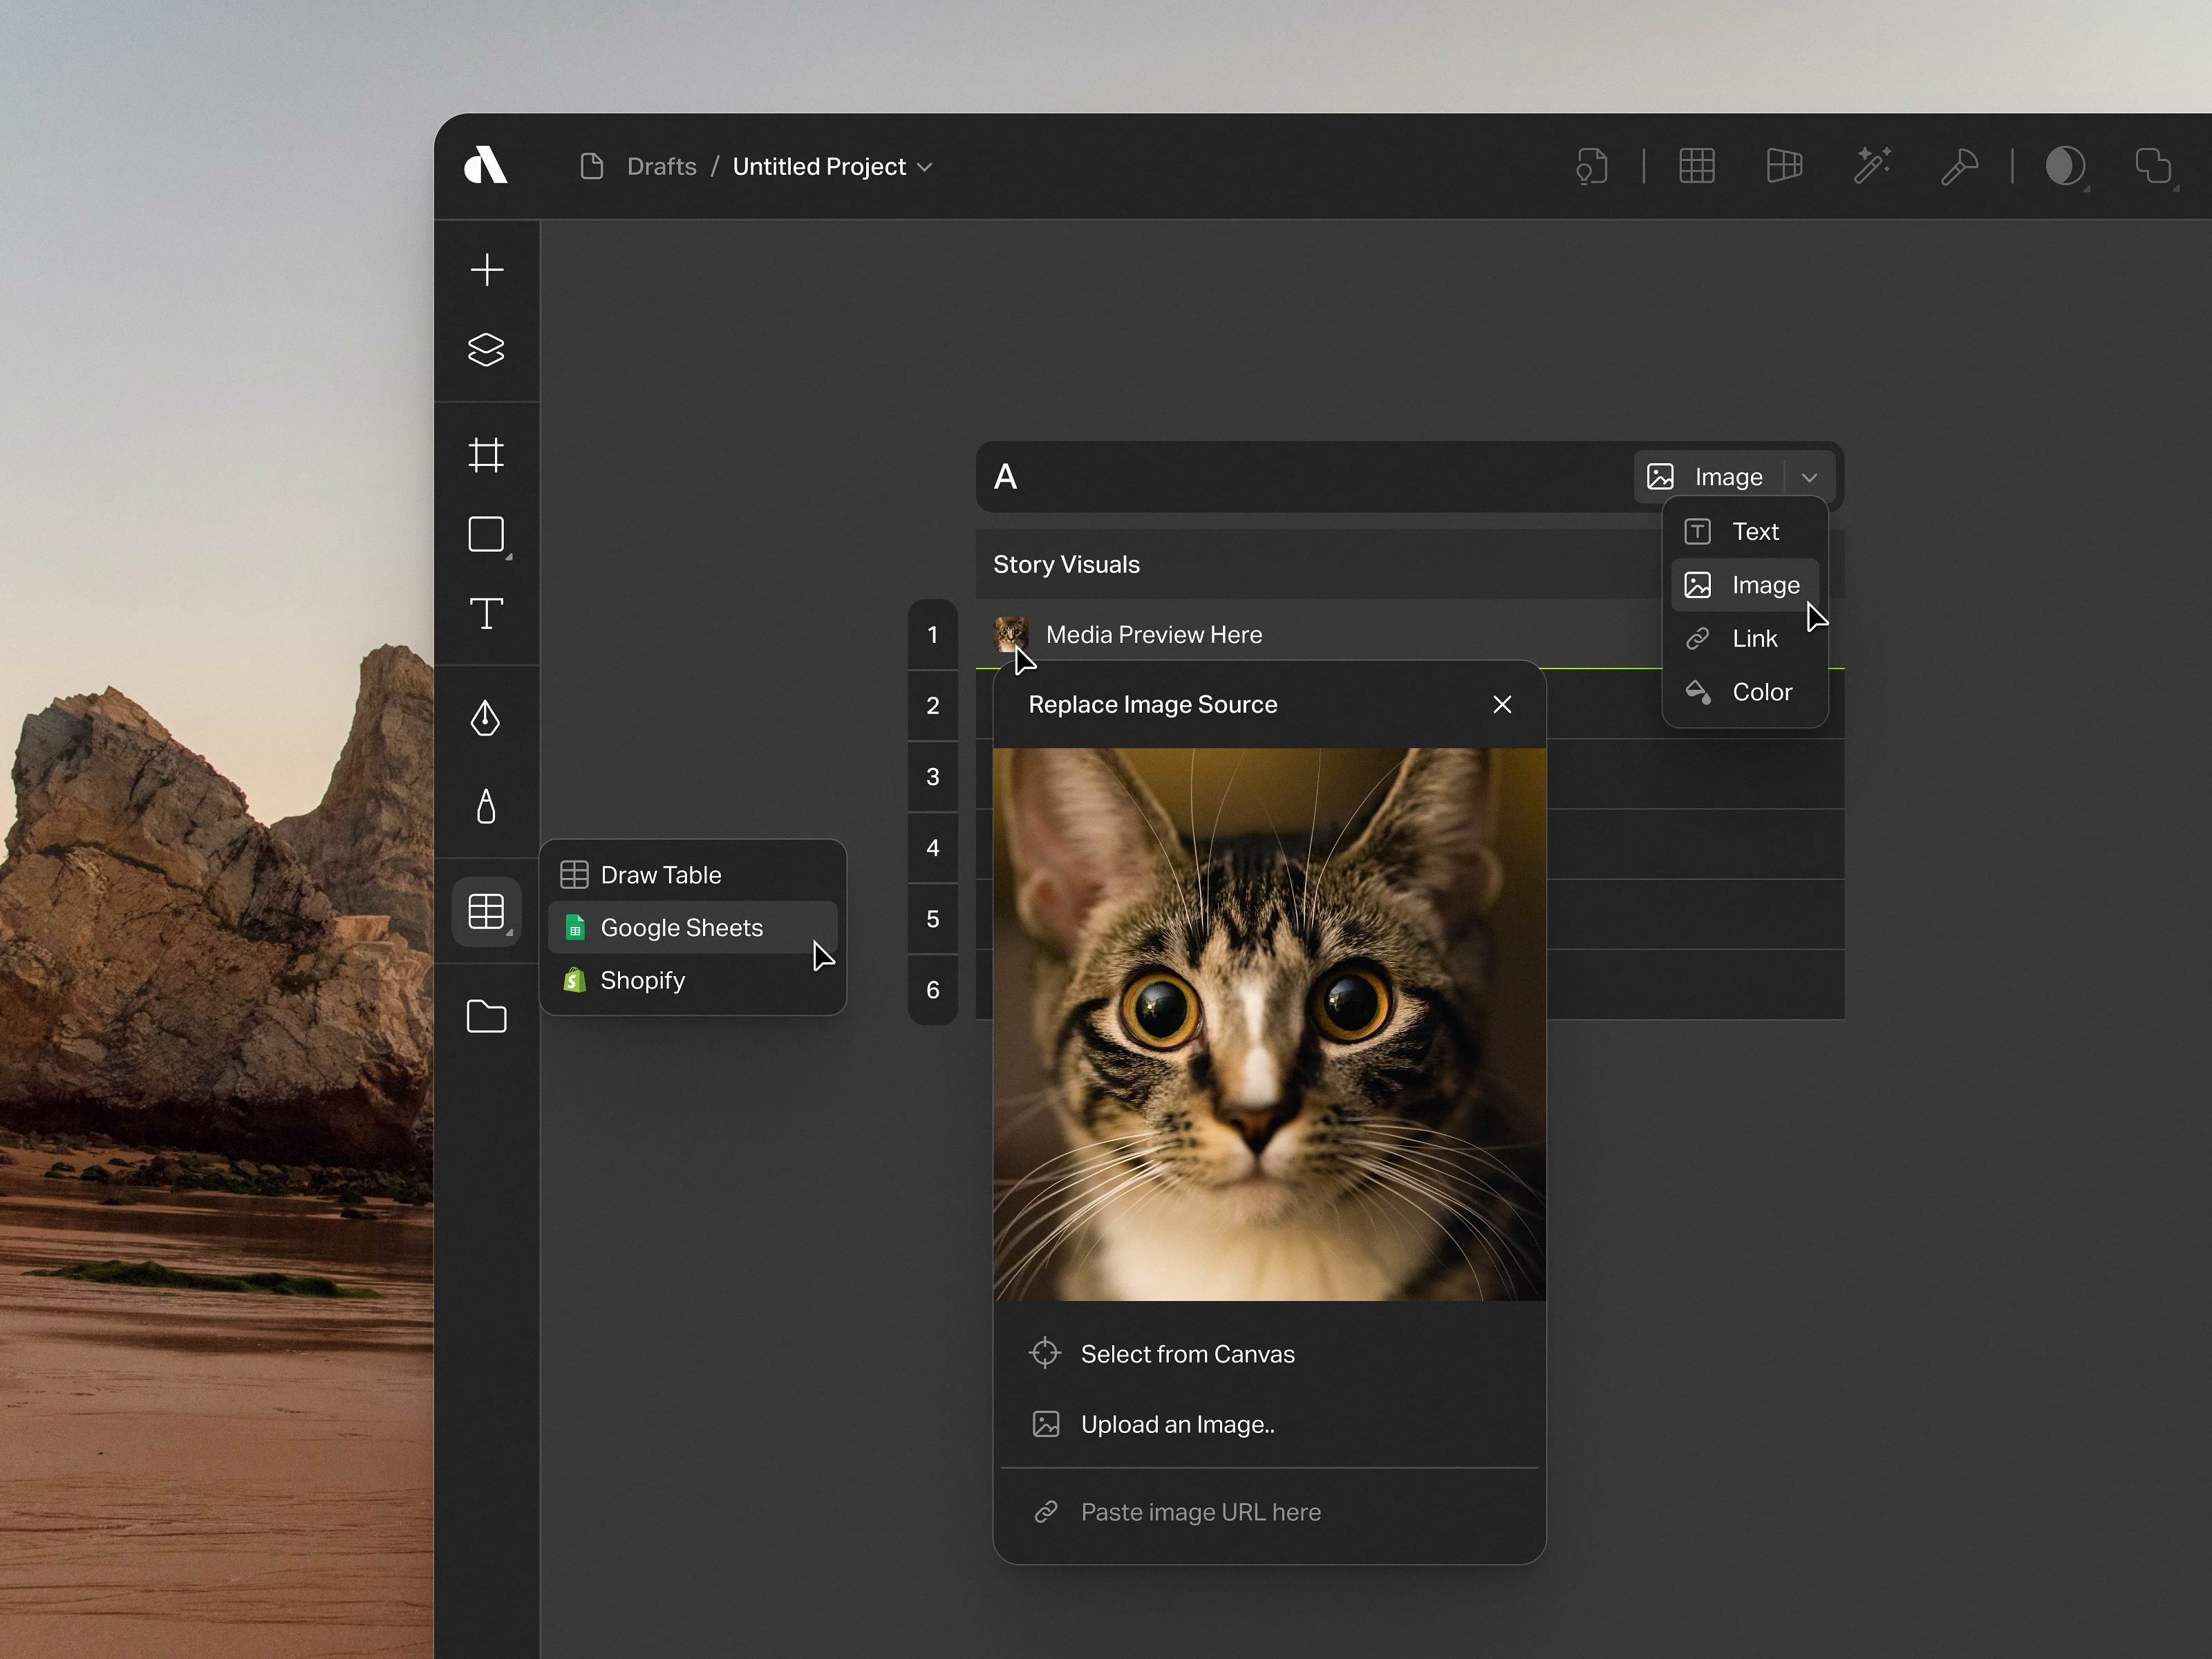
Task: Expand the Untitled Project breadcrumb dropdown
Action: [925, 166]
